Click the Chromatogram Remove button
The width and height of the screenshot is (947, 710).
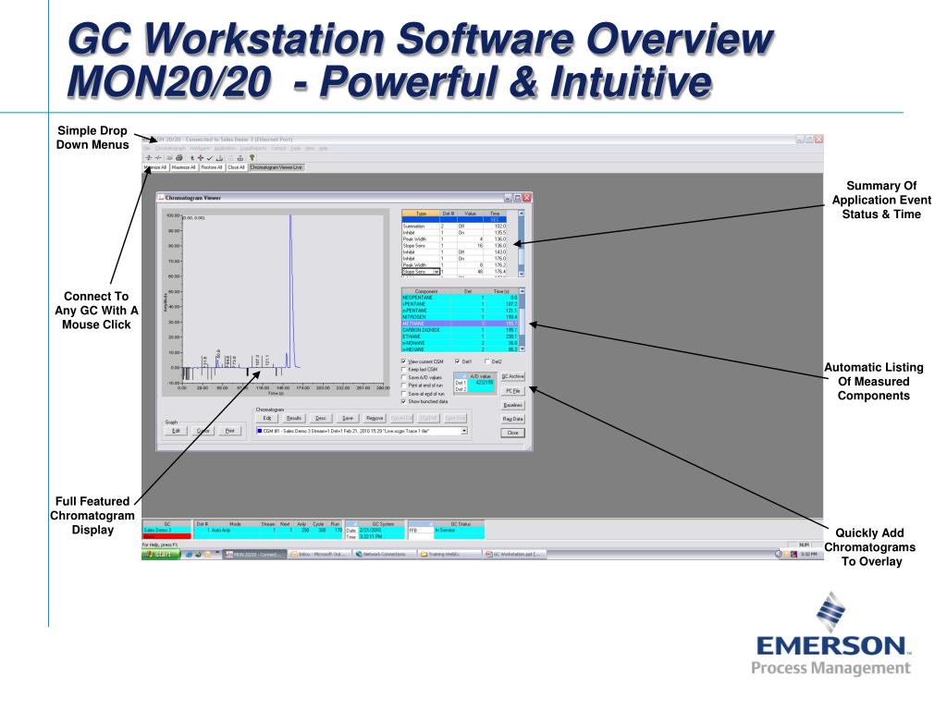pos(375,418)
